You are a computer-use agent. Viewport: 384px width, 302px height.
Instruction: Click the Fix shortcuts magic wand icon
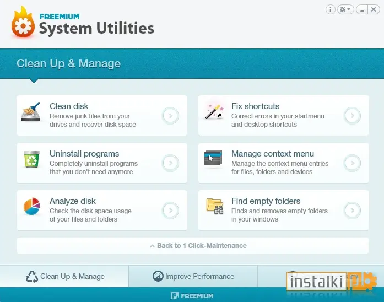214,112
